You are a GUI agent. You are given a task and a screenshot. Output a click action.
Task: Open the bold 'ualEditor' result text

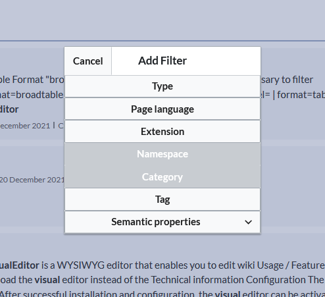point(20,265)
